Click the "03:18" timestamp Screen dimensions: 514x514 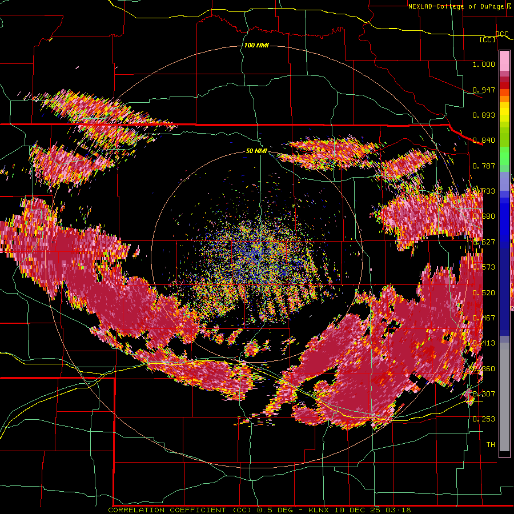point(397,510)
